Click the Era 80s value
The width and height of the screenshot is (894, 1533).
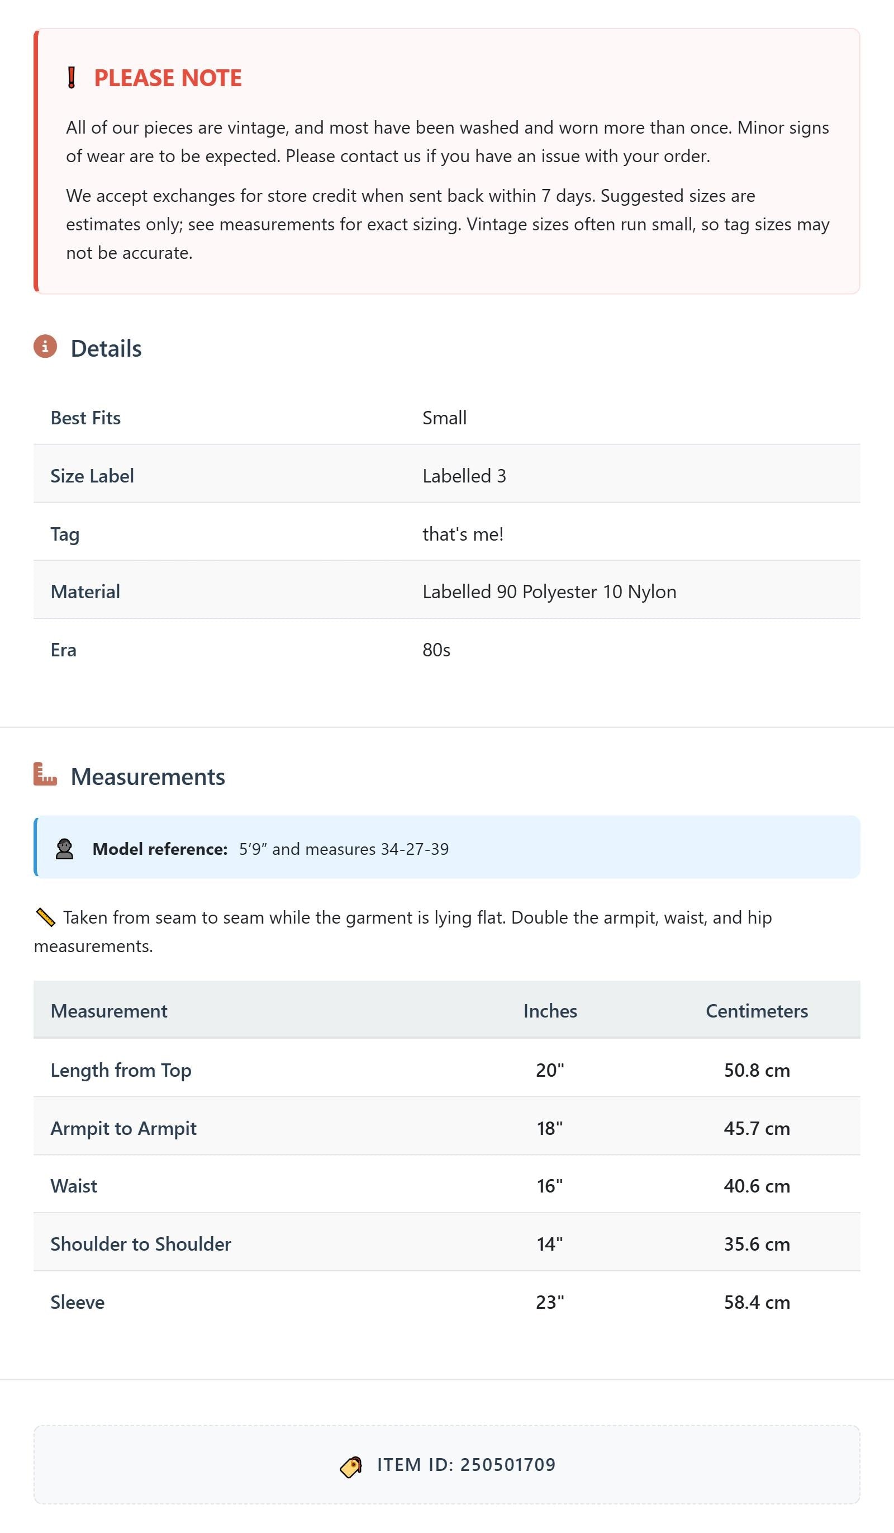pos(436,650)
